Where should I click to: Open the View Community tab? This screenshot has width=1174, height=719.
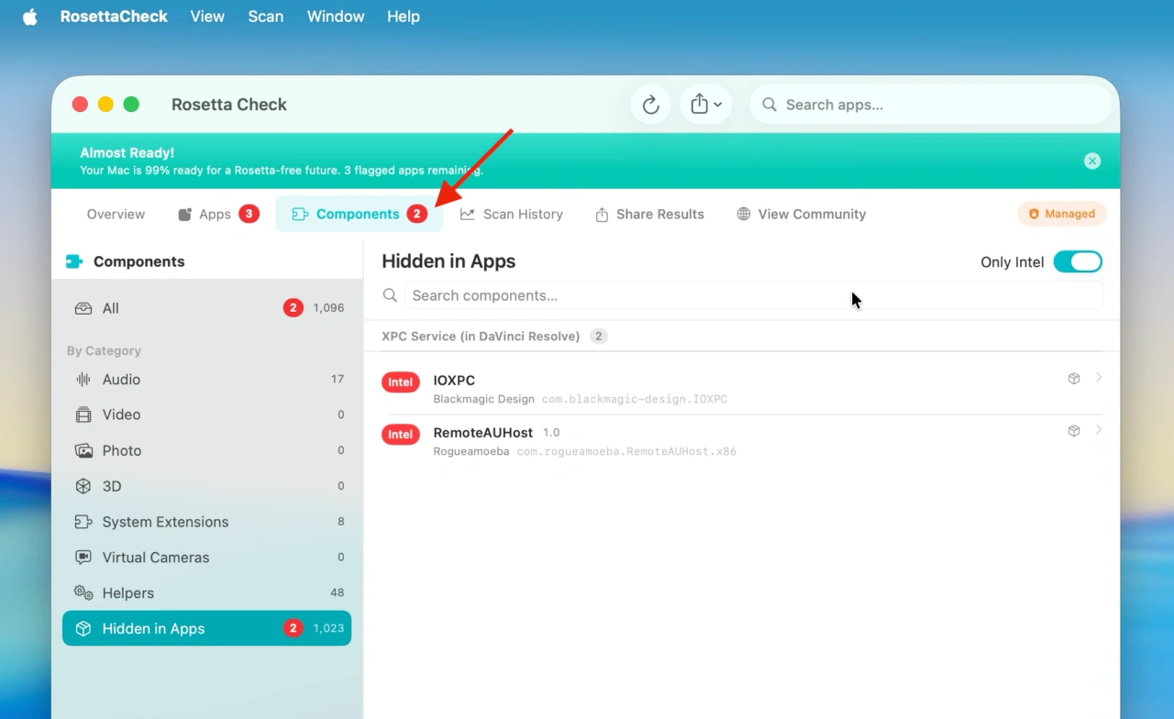pos(801,214)
